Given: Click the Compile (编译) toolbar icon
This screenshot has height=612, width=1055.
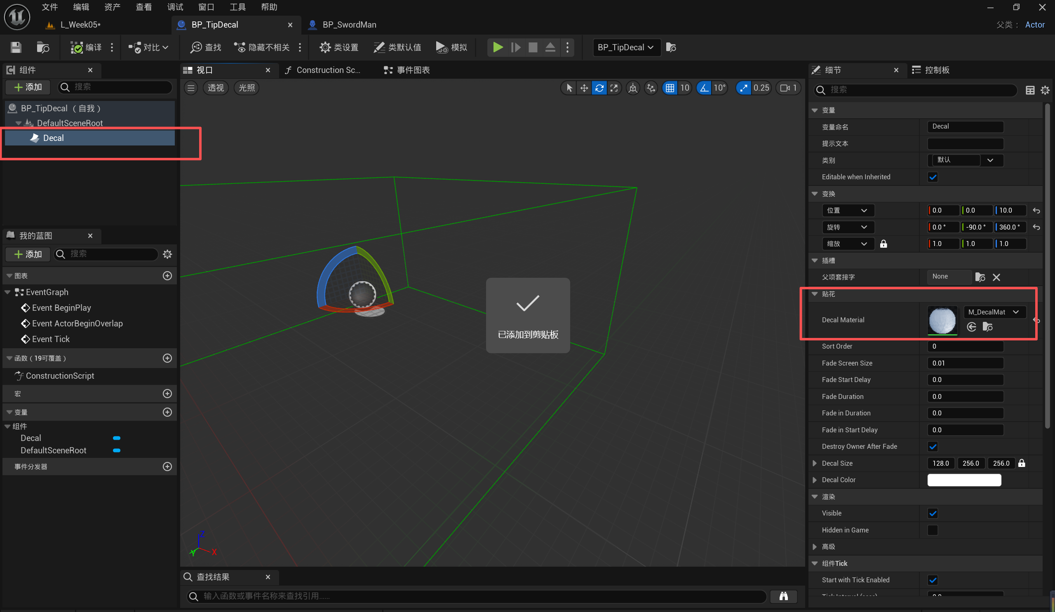Looking at the screenshot, I should [77, 47].
